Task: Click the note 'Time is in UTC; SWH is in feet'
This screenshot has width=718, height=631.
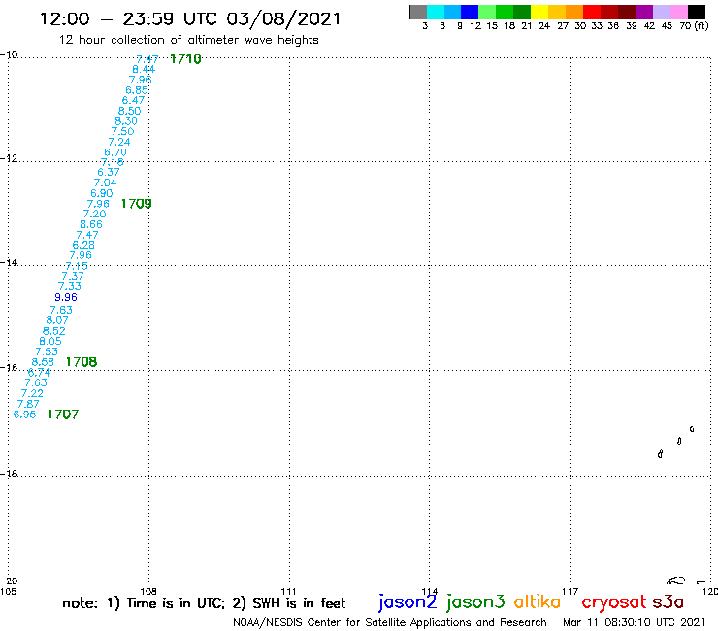Action: [204, 603]
